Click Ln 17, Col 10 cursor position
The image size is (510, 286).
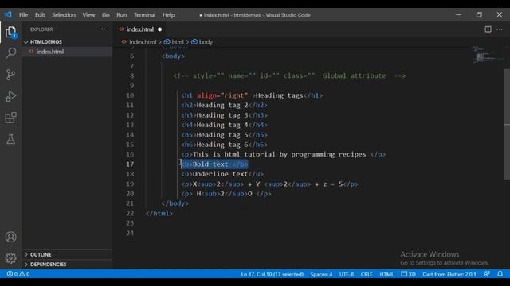click(273, 274)
